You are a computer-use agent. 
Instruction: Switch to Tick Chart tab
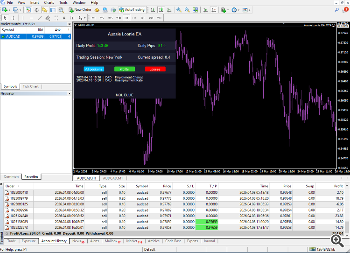click(x=31, y=86)
